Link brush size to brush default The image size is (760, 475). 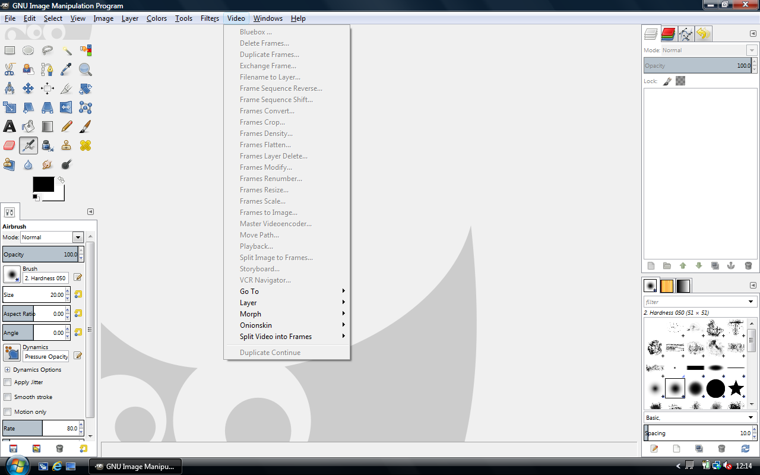pos(78,294)
